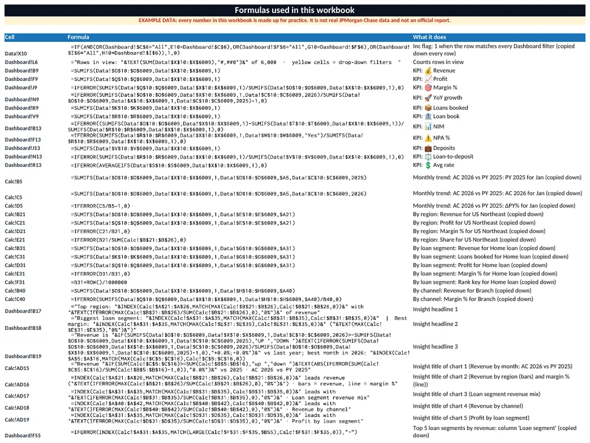Select the cell reference "Calc!C40"
Image resolution: width=590 pixels, height=443 pixels.
coord(15,299)
